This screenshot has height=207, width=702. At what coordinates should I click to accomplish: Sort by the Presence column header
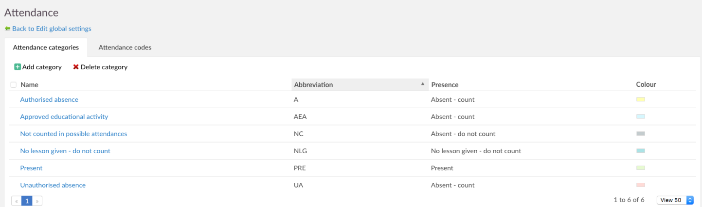coord(445,85)
